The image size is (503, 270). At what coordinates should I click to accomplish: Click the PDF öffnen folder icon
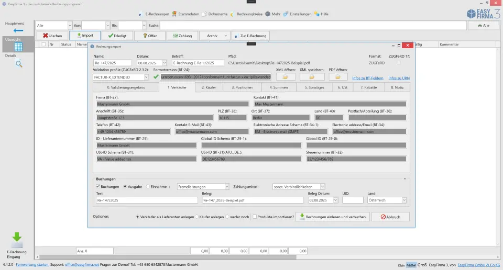pyautogui.click(x=338, y=77)
